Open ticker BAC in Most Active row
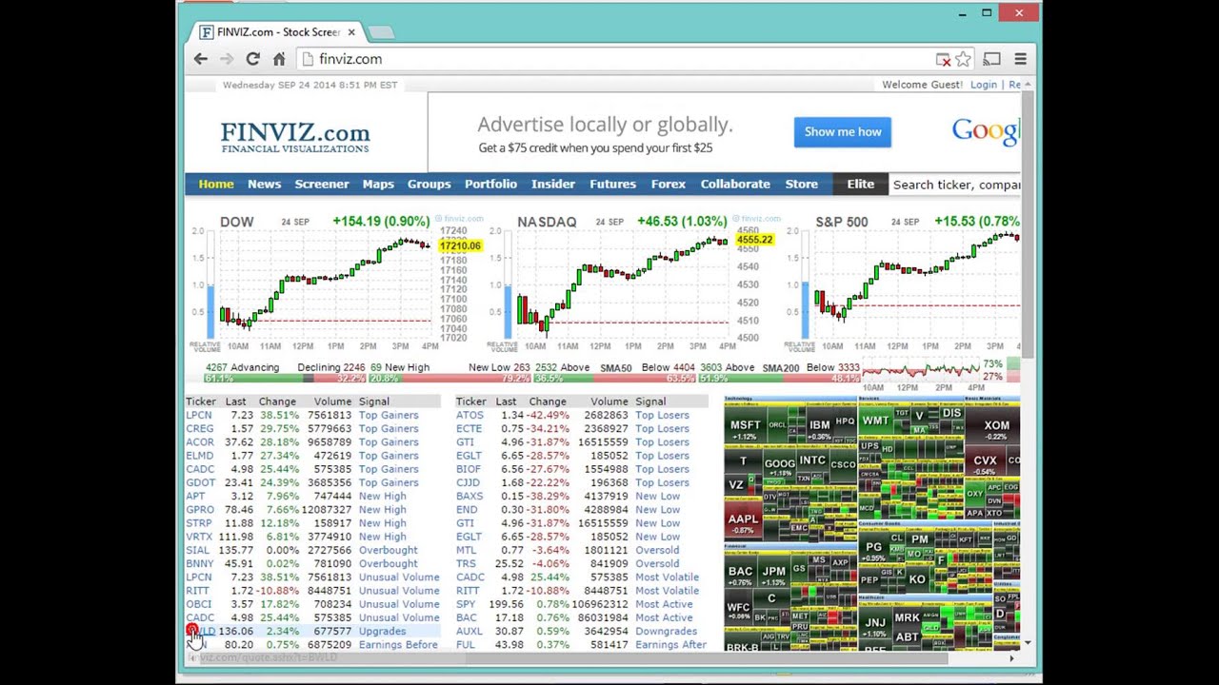 click(x=466, y=617)
